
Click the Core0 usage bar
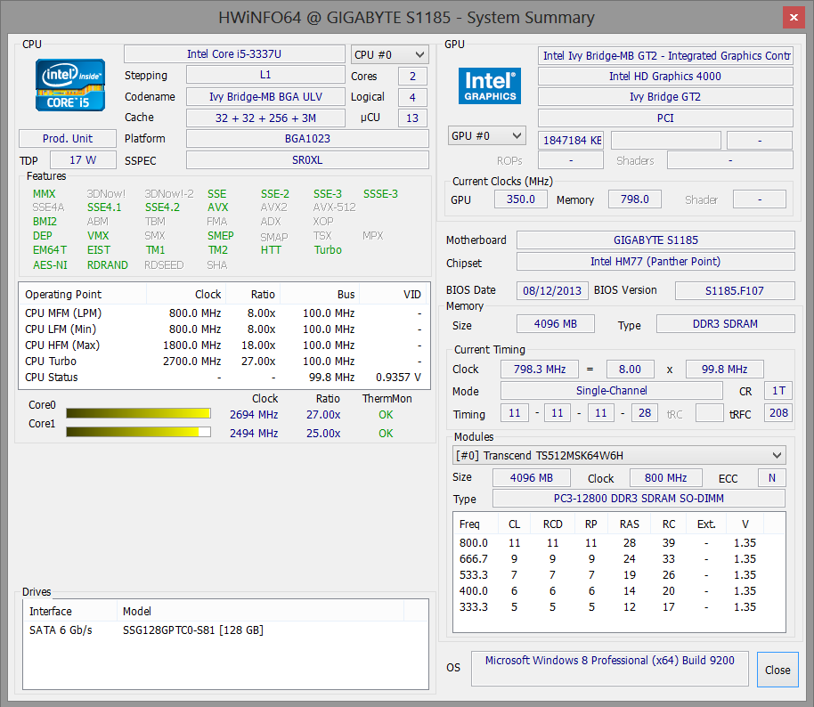(x=138, y=413)
